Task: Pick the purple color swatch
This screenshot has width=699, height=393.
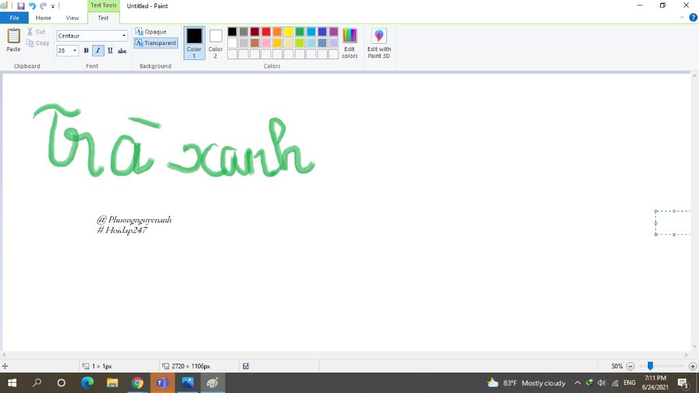Action: (x=333, y=31)
